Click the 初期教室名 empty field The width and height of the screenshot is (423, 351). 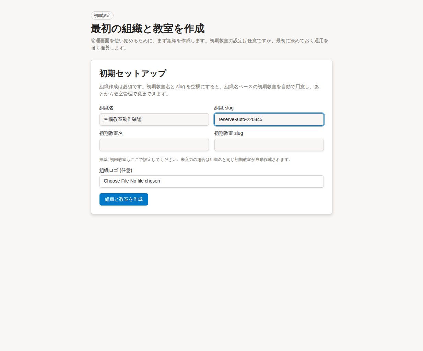coord(154,145)
